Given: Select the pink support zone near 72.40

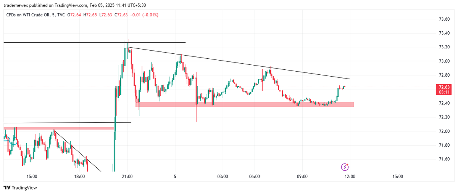Looking at the screenshot, I should [245, 104].
